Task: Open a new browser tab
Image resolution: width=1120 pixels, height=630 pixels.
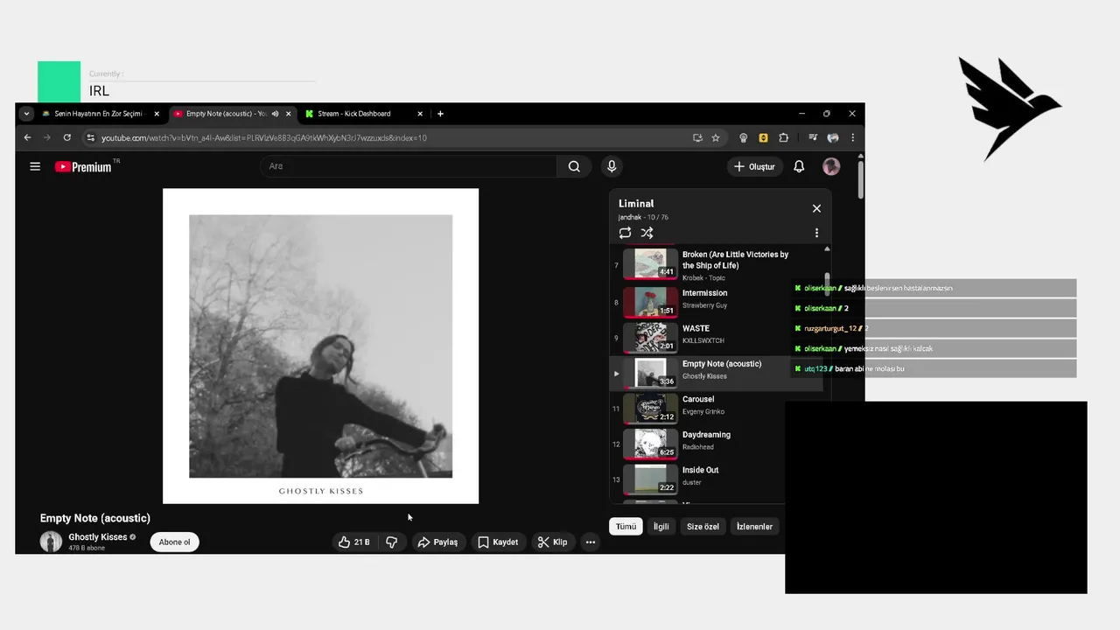Action: [x=440, y=114]
